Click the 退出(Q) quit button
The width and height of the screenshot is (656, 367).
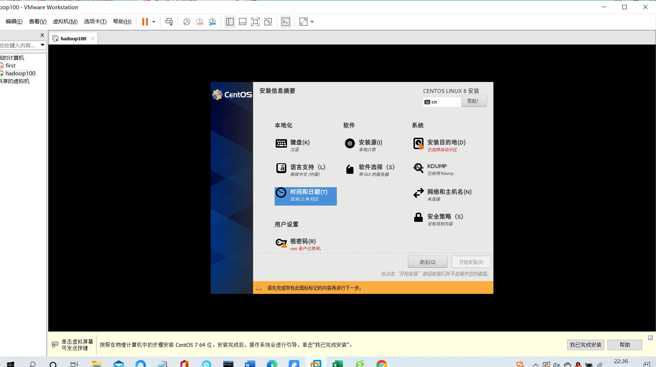(427, 262)
